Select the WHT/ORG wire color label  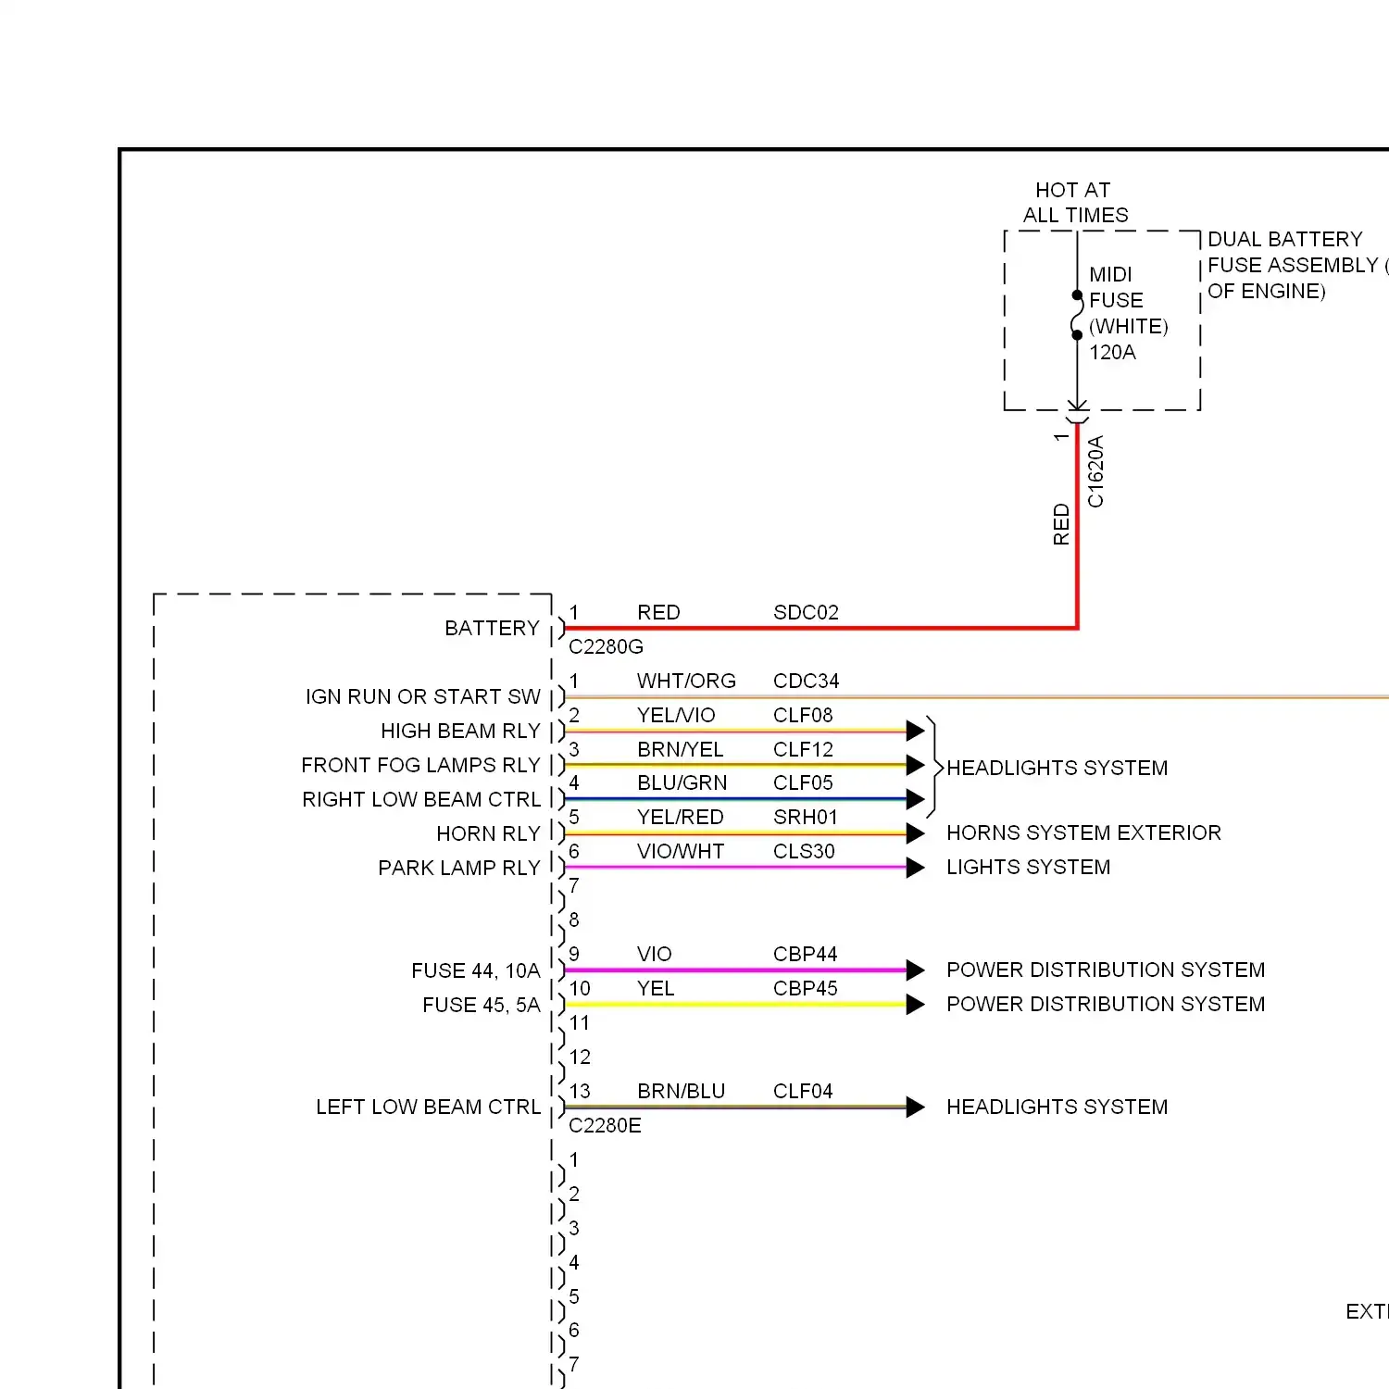click(x=686, y=681)
